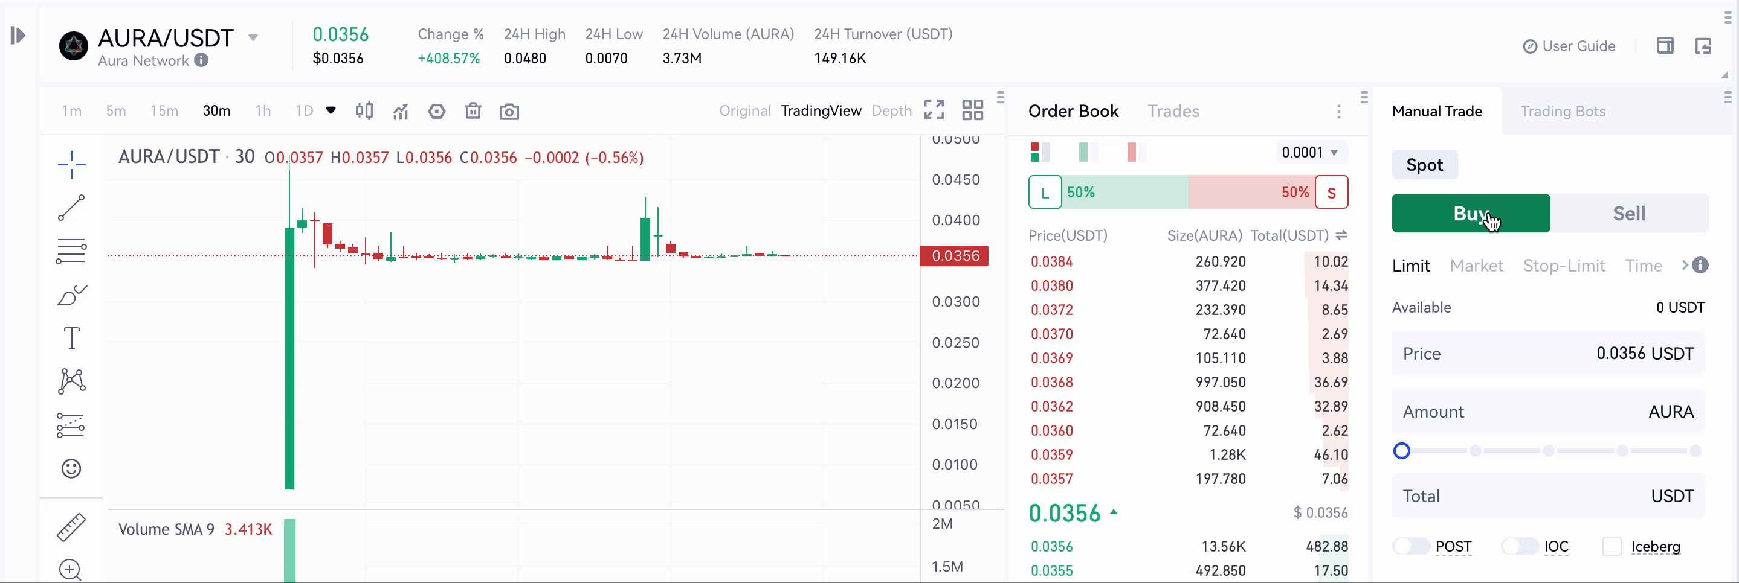This screenshot has width=1739, height=583.
Task: Check the Iceberg order checkbox
Action: [x=1612, y=547]
